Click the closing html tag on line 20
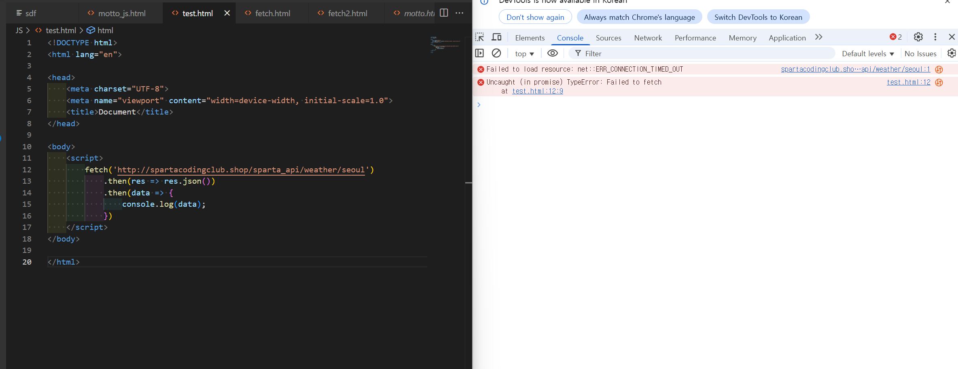 64,262
